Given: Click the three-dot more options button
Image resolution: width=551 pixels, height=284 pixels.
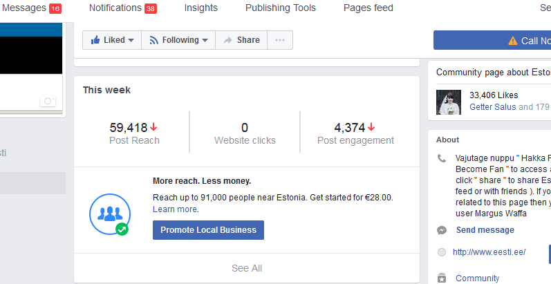Looking at the screenshot, I should click(279, 40).
